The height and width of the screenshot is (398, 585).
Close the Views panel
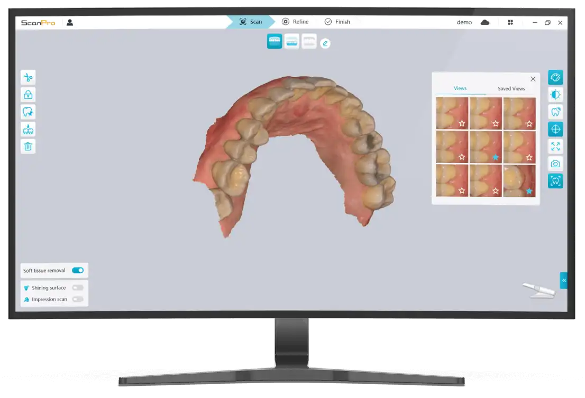(533, 79)
